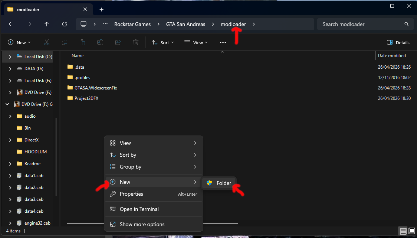Click the Copy toolbar icon
417x238 pixels.
[x=64, y=43]
